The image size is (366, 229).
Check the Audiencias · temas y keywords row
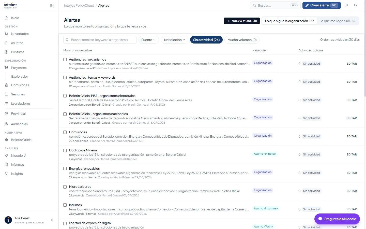[x=65, y=78]
